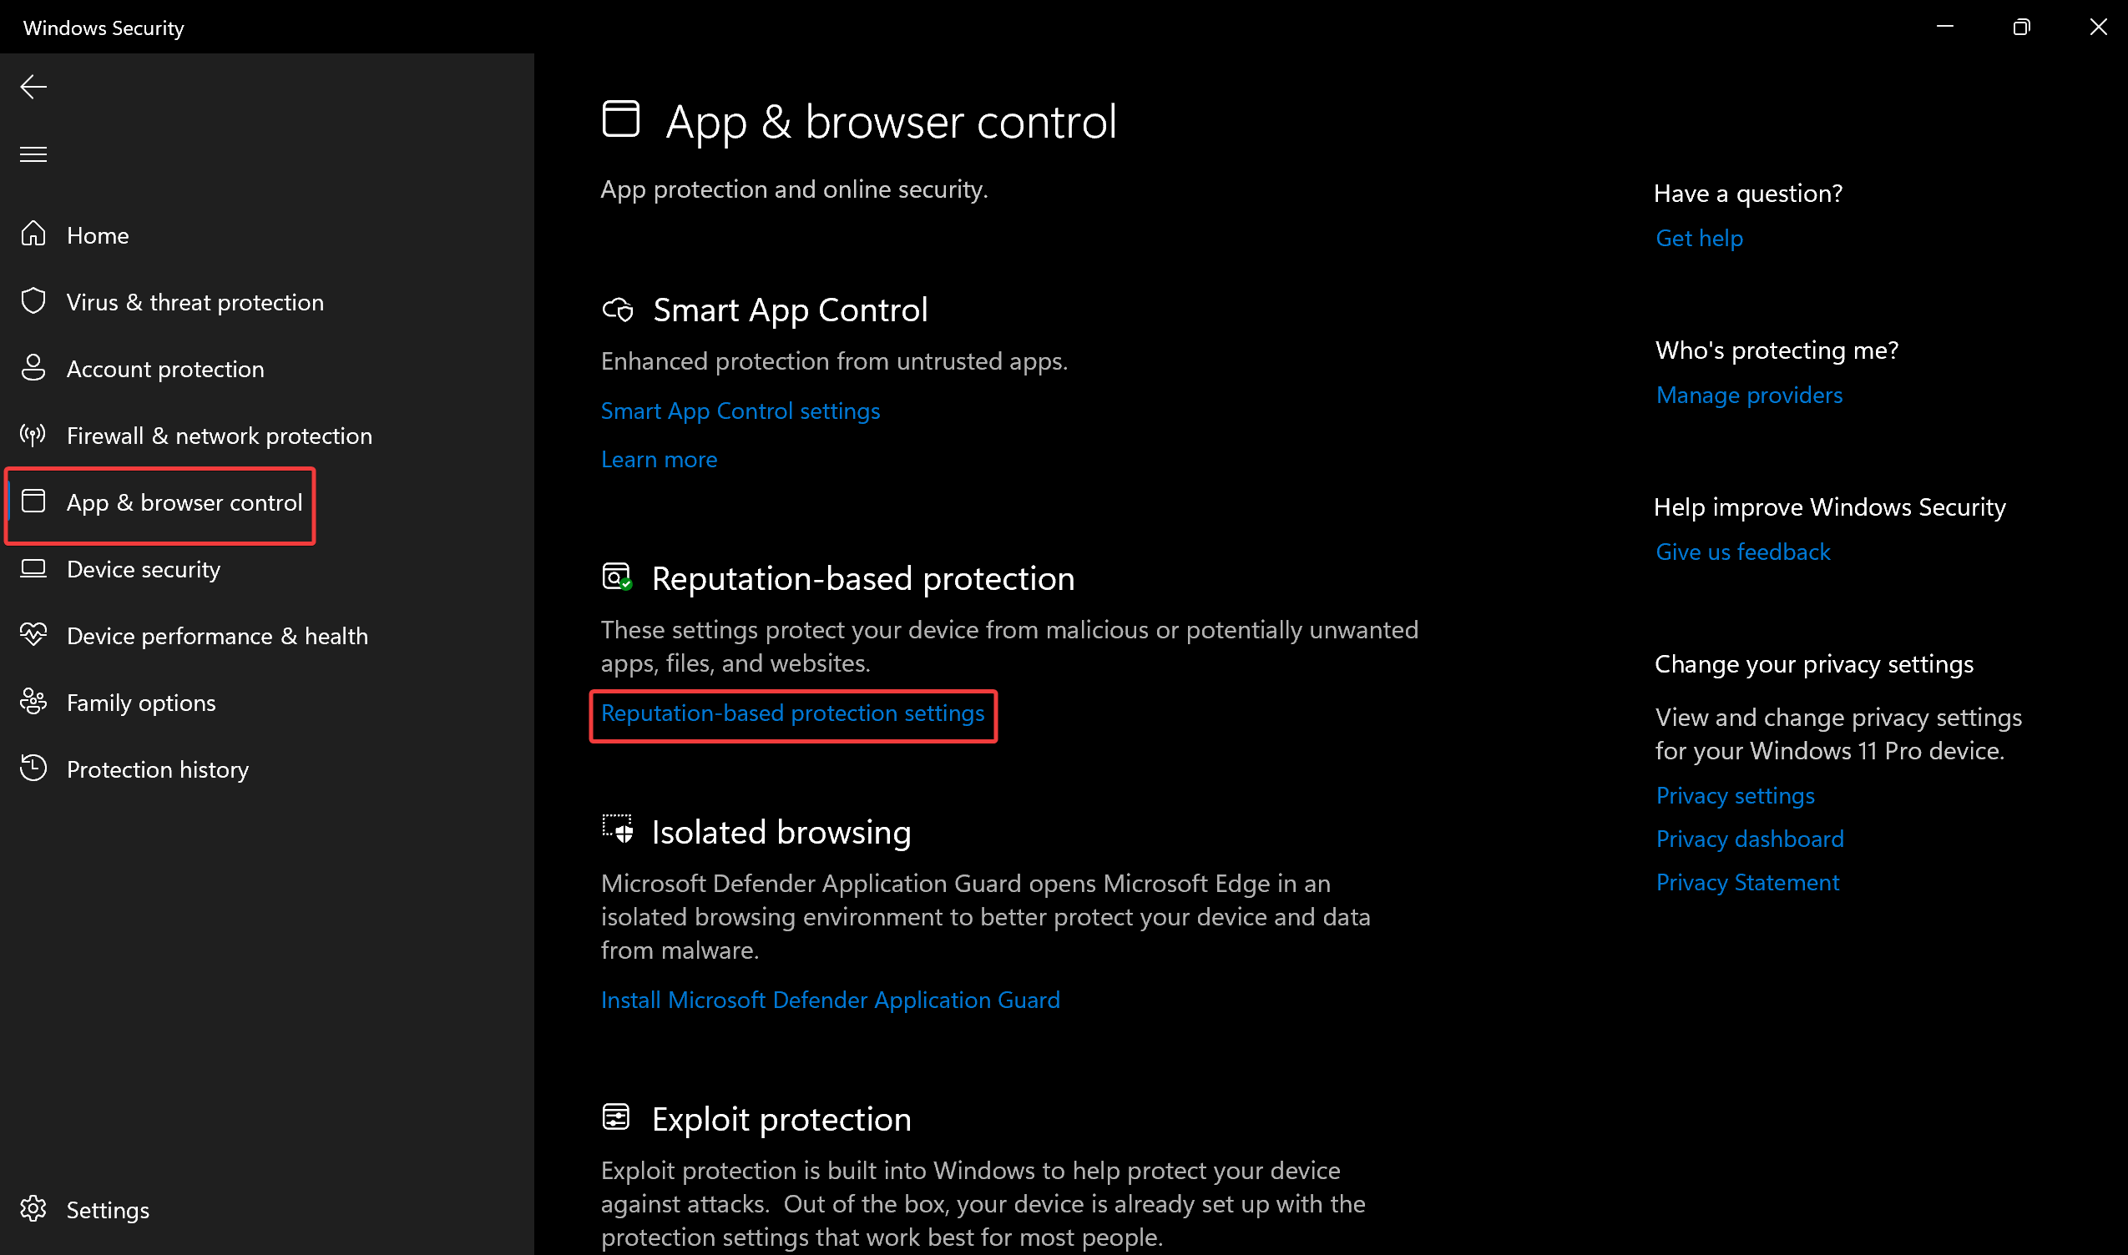
Task: Click the page header App & browser icon
Action: coord(620,118)
